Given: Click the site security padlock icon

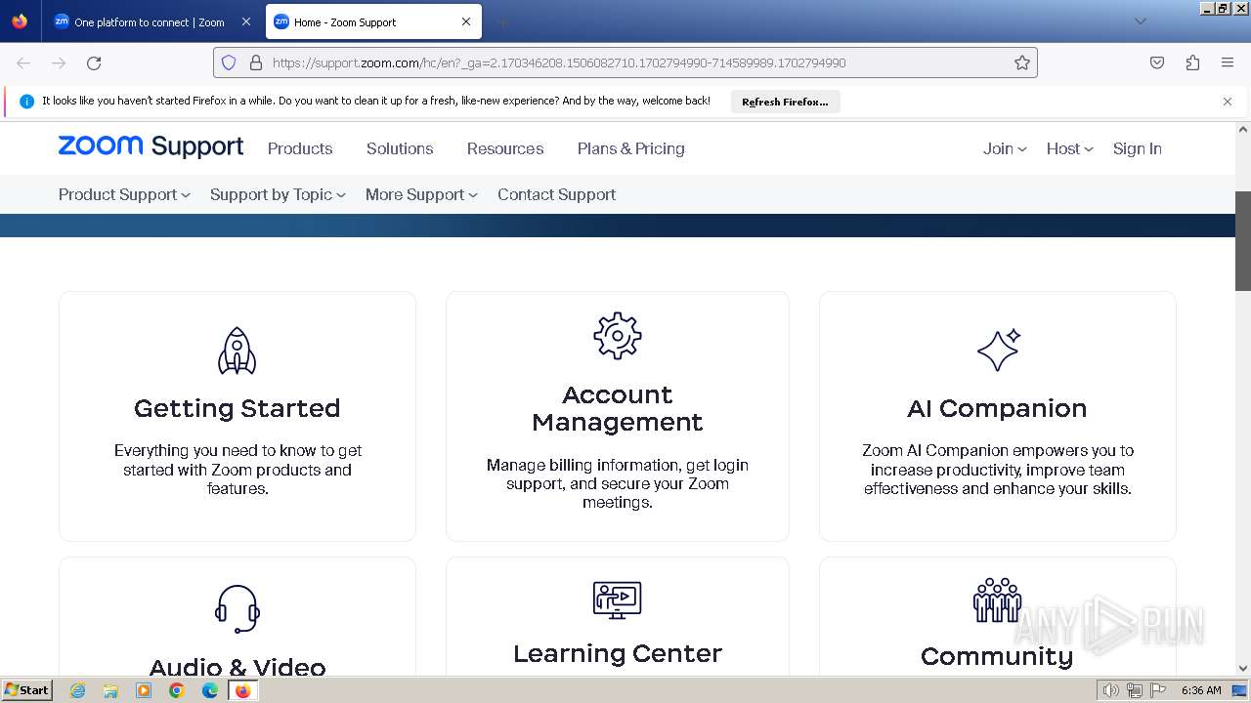Looking at the screenshot, I should tap(256, 62).
